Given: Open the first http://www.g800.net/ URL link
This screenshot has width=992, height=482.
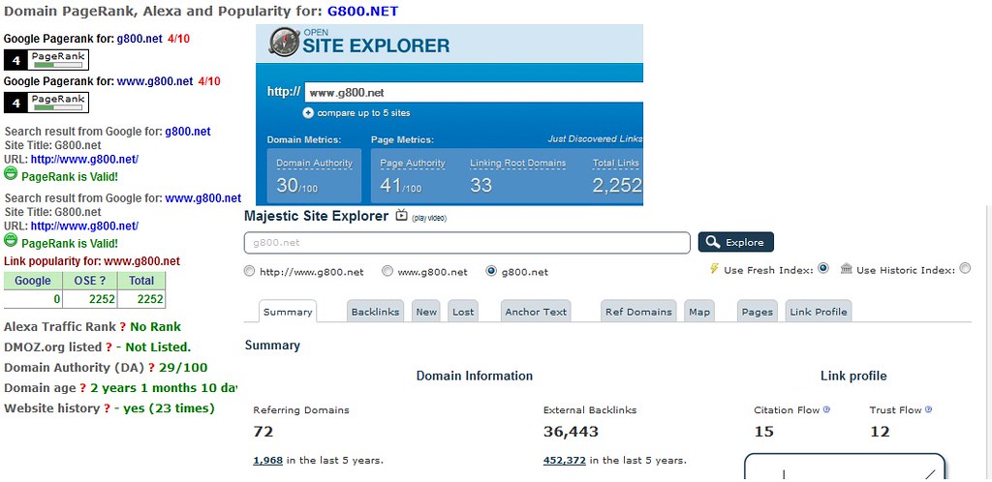Looking at the screenshot, I should tap(84, 159).
